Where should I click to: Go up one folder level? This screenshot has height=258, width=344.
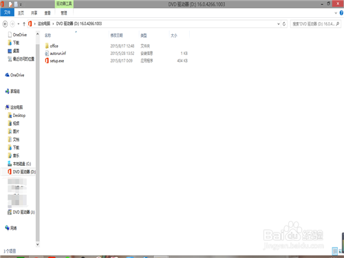(x=24, y=24)
